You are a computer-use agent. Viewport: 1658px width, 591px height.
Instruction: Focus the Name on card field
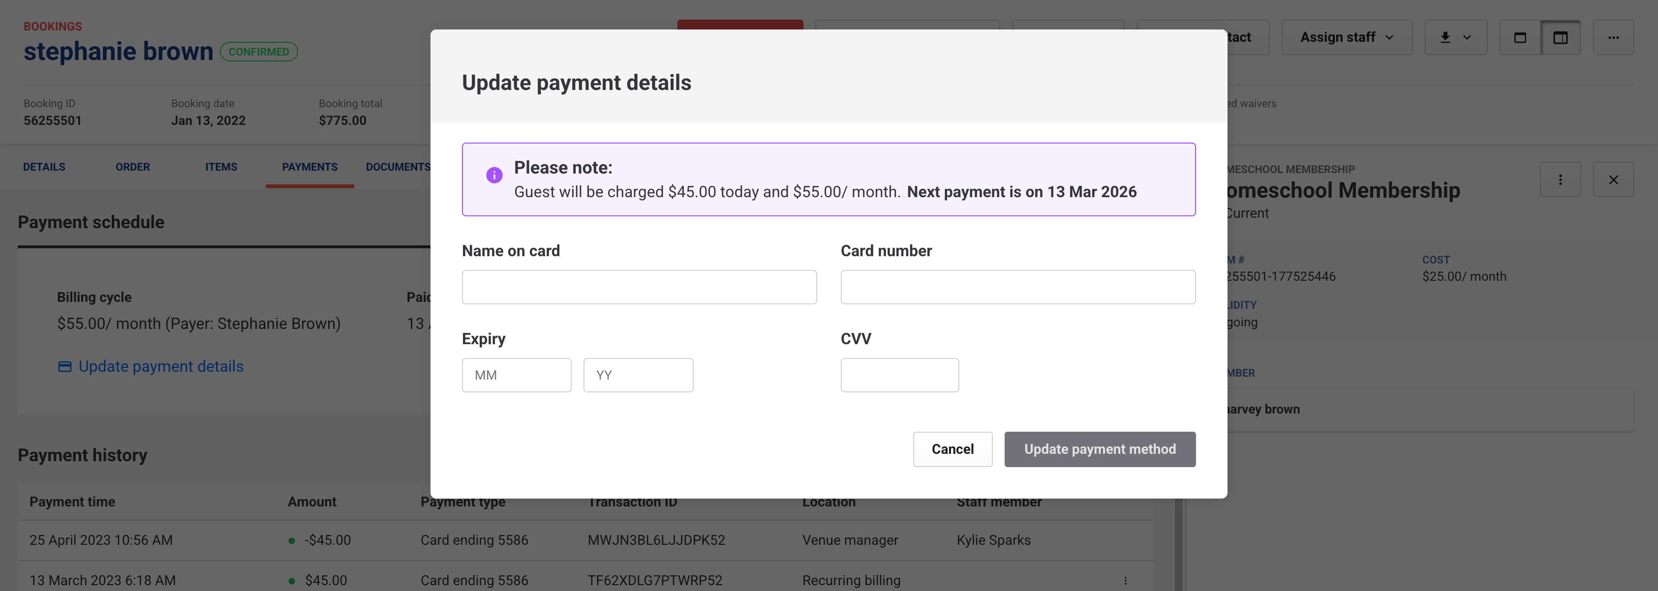639,287
